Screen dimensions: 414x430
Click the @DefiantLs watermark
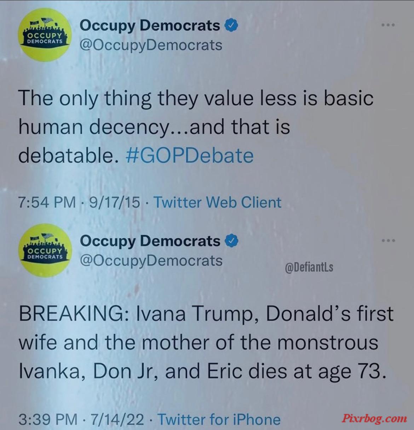pyautogui.click(x=309, y=267)
